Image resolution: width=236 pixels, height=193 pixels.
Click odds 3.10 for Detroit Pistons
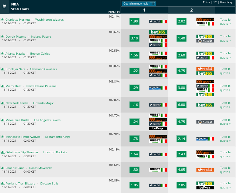(x=134, y=38)
